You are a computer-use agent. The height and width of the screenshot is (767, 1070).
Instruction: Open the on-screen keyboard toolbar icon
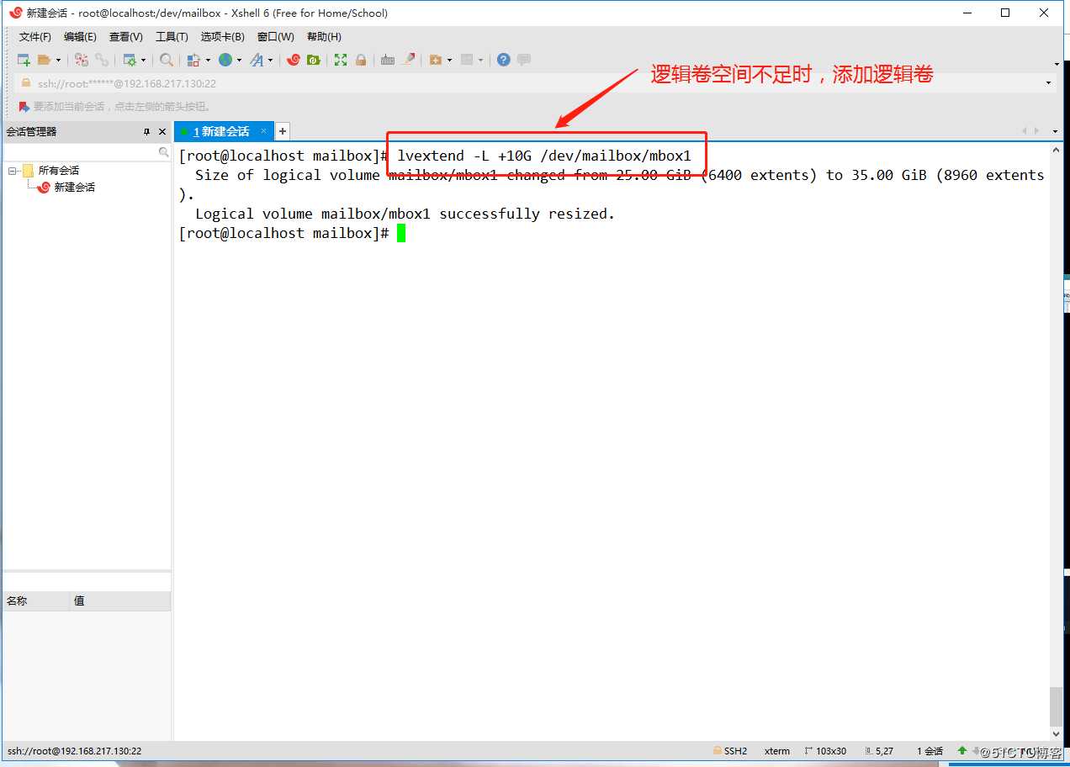coord(386,60)
